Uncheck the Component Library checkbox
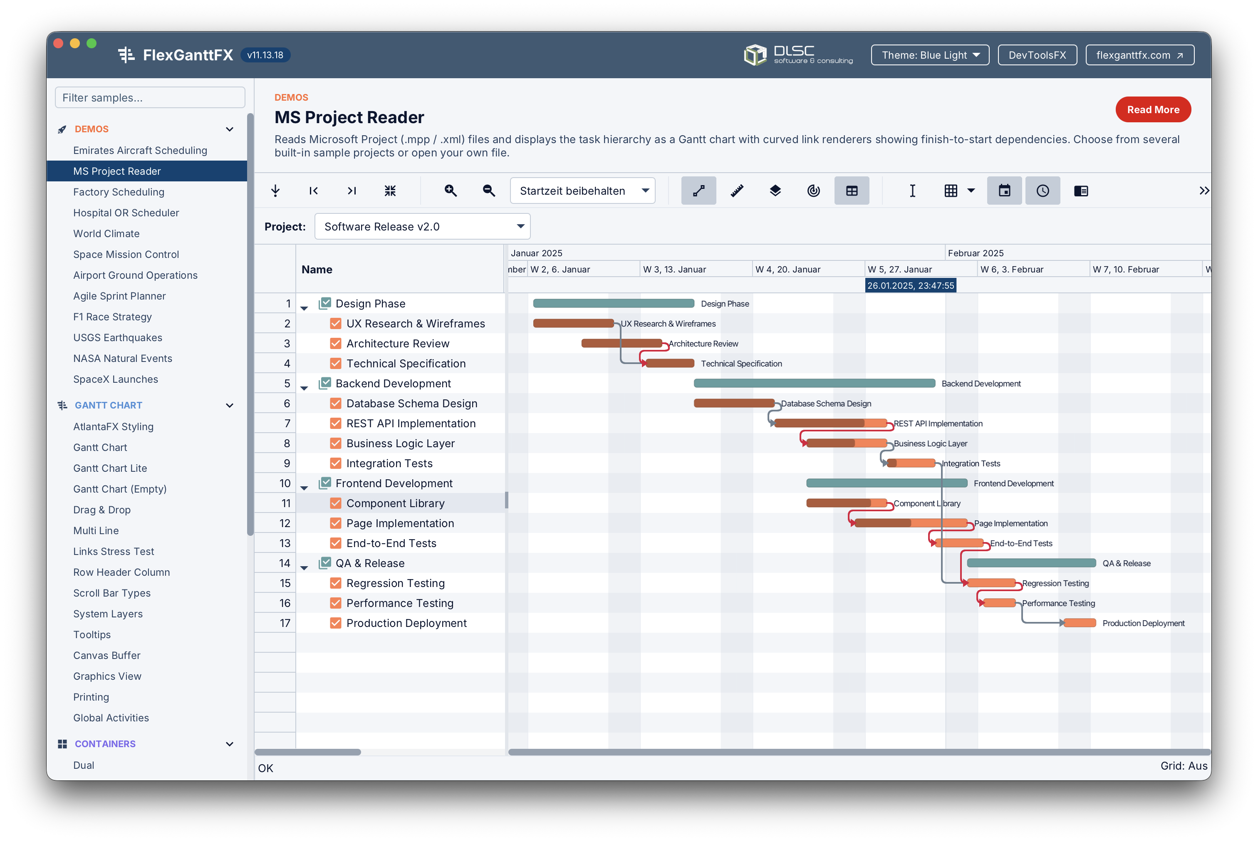The width and height of the screenshot is (1258, 842). coord(336,503)
